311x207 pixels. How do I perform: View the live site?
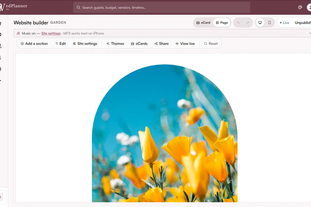[185, 43]
